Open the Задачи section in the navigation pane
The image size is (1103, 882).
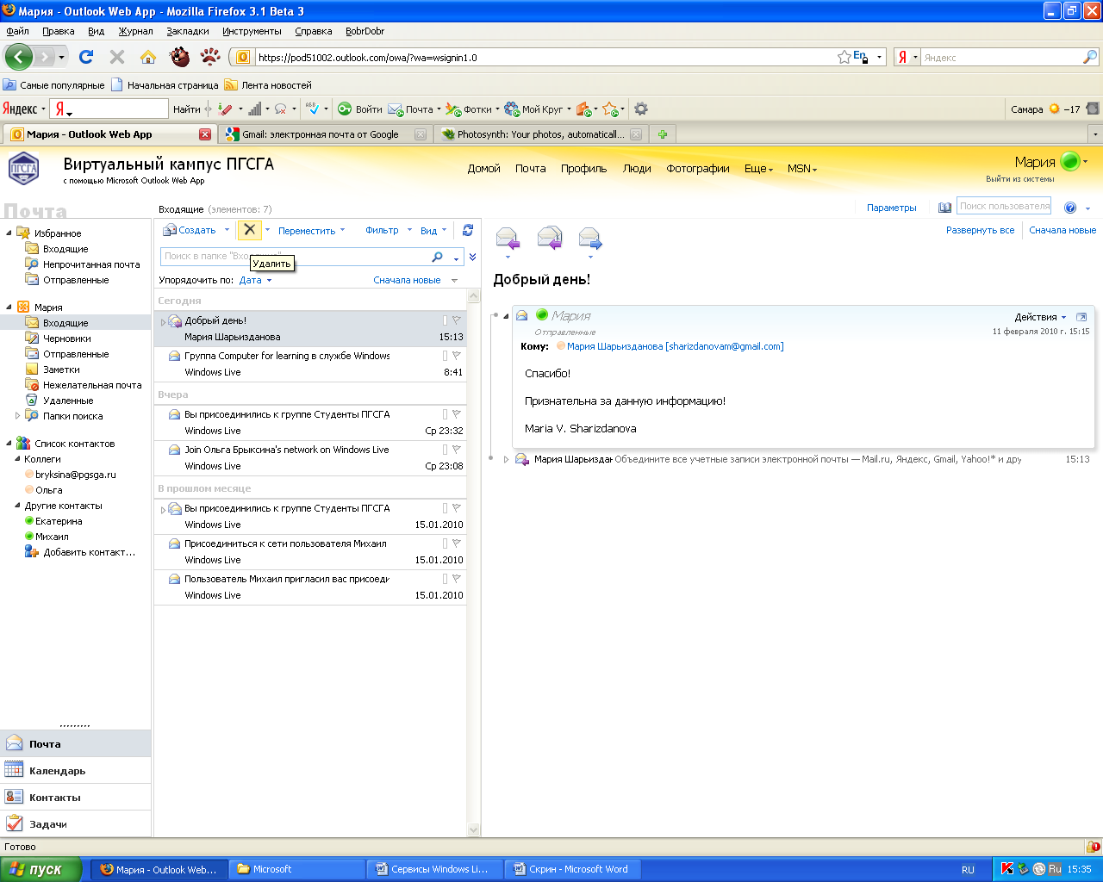tap(76, 824)
